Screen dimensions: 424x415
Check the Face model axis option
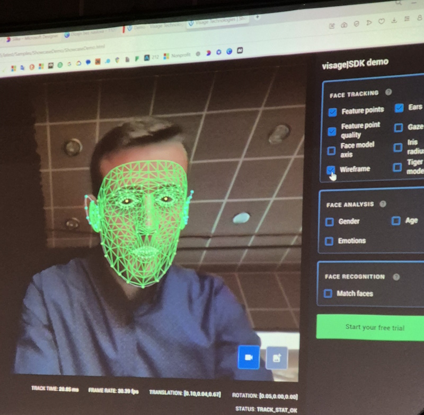coord(331,151)
